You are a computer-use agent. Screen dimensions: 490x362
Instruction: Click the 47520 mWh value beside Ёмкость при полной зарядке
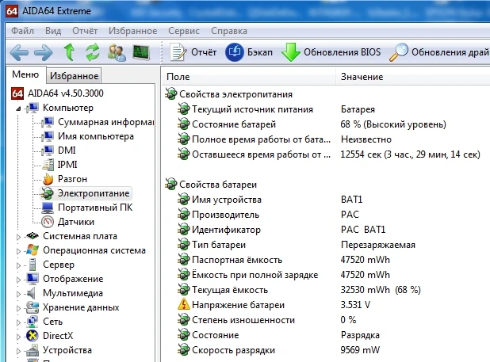coord(365,275)
